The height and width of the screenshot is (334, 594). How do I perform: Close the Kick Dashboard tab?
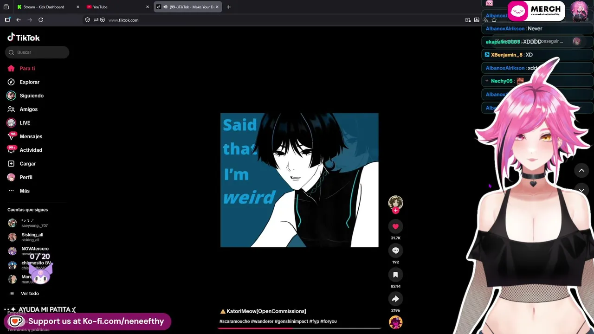coord(77,7)
